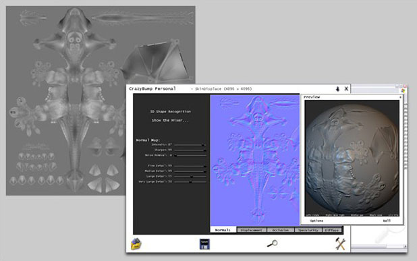Click the Ball shape selector in Preview
Image resolution: width=417 pixels, height=261 pixels.
click(x=387, y=221)
